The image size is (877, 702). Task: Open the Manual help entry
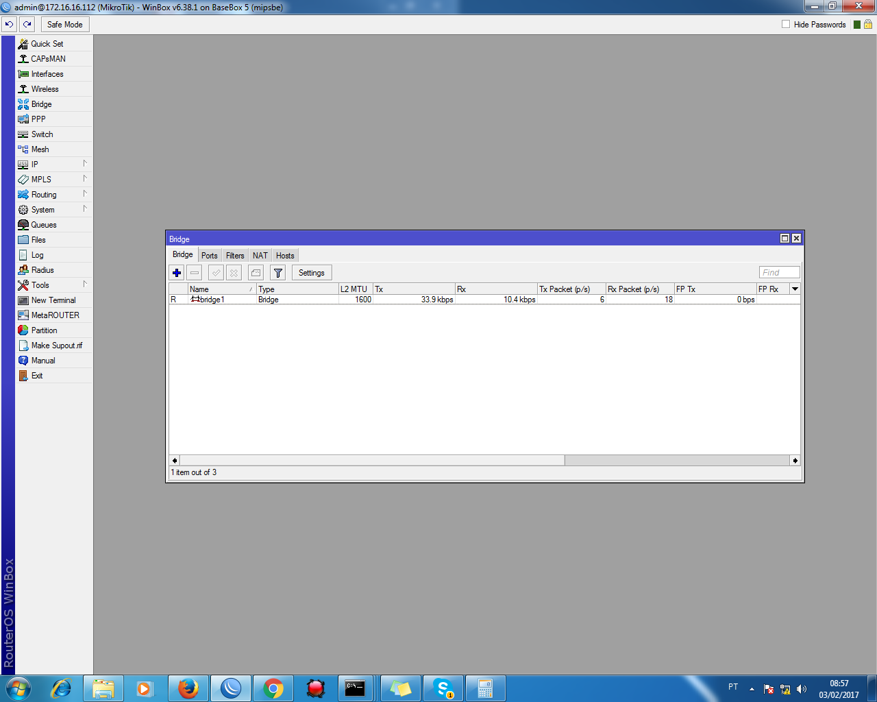pos(54,360)
